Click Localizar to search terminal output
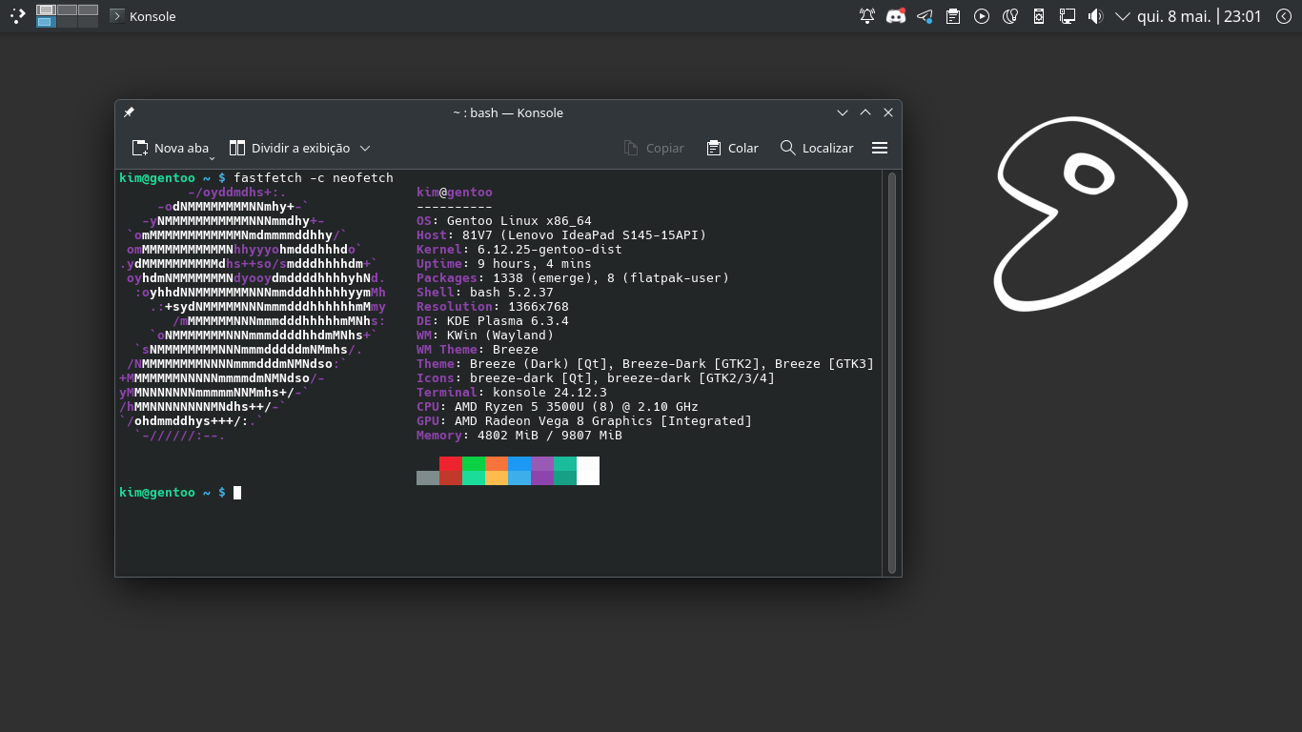The width and height of the screenshot is (1302, 732). (x=817, y=148)
